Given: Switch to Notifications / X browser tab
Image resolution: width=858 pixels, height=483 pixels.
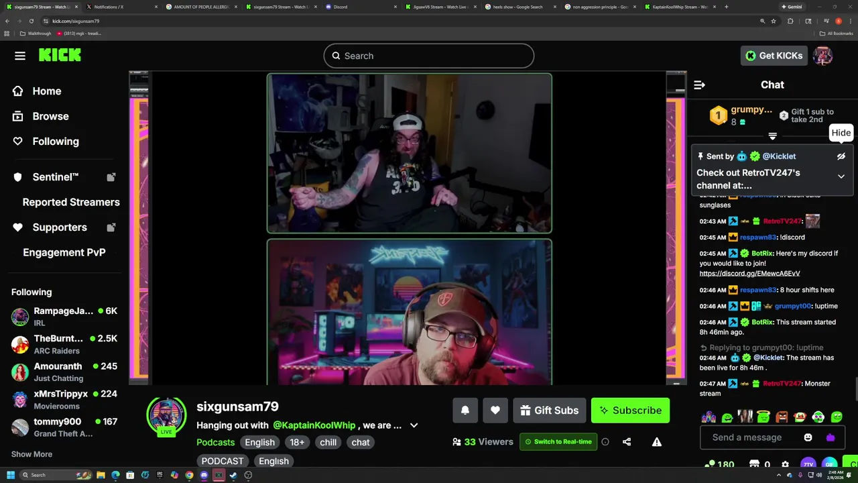Looking at the screenshot, I should pos(121,7).
